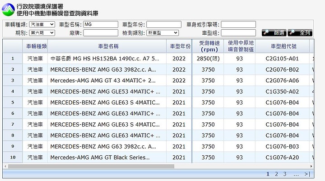Image resolution: width=325 pixels, height=181 pixels.
Task: Click group code C1G350-A02
Action: coord(282,91)
